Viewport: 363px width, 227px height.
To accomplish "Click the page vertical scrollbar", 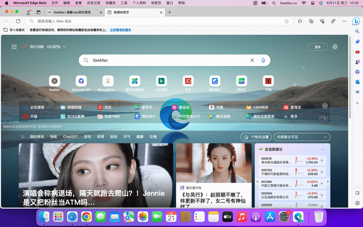I will [x=350, y=78].
